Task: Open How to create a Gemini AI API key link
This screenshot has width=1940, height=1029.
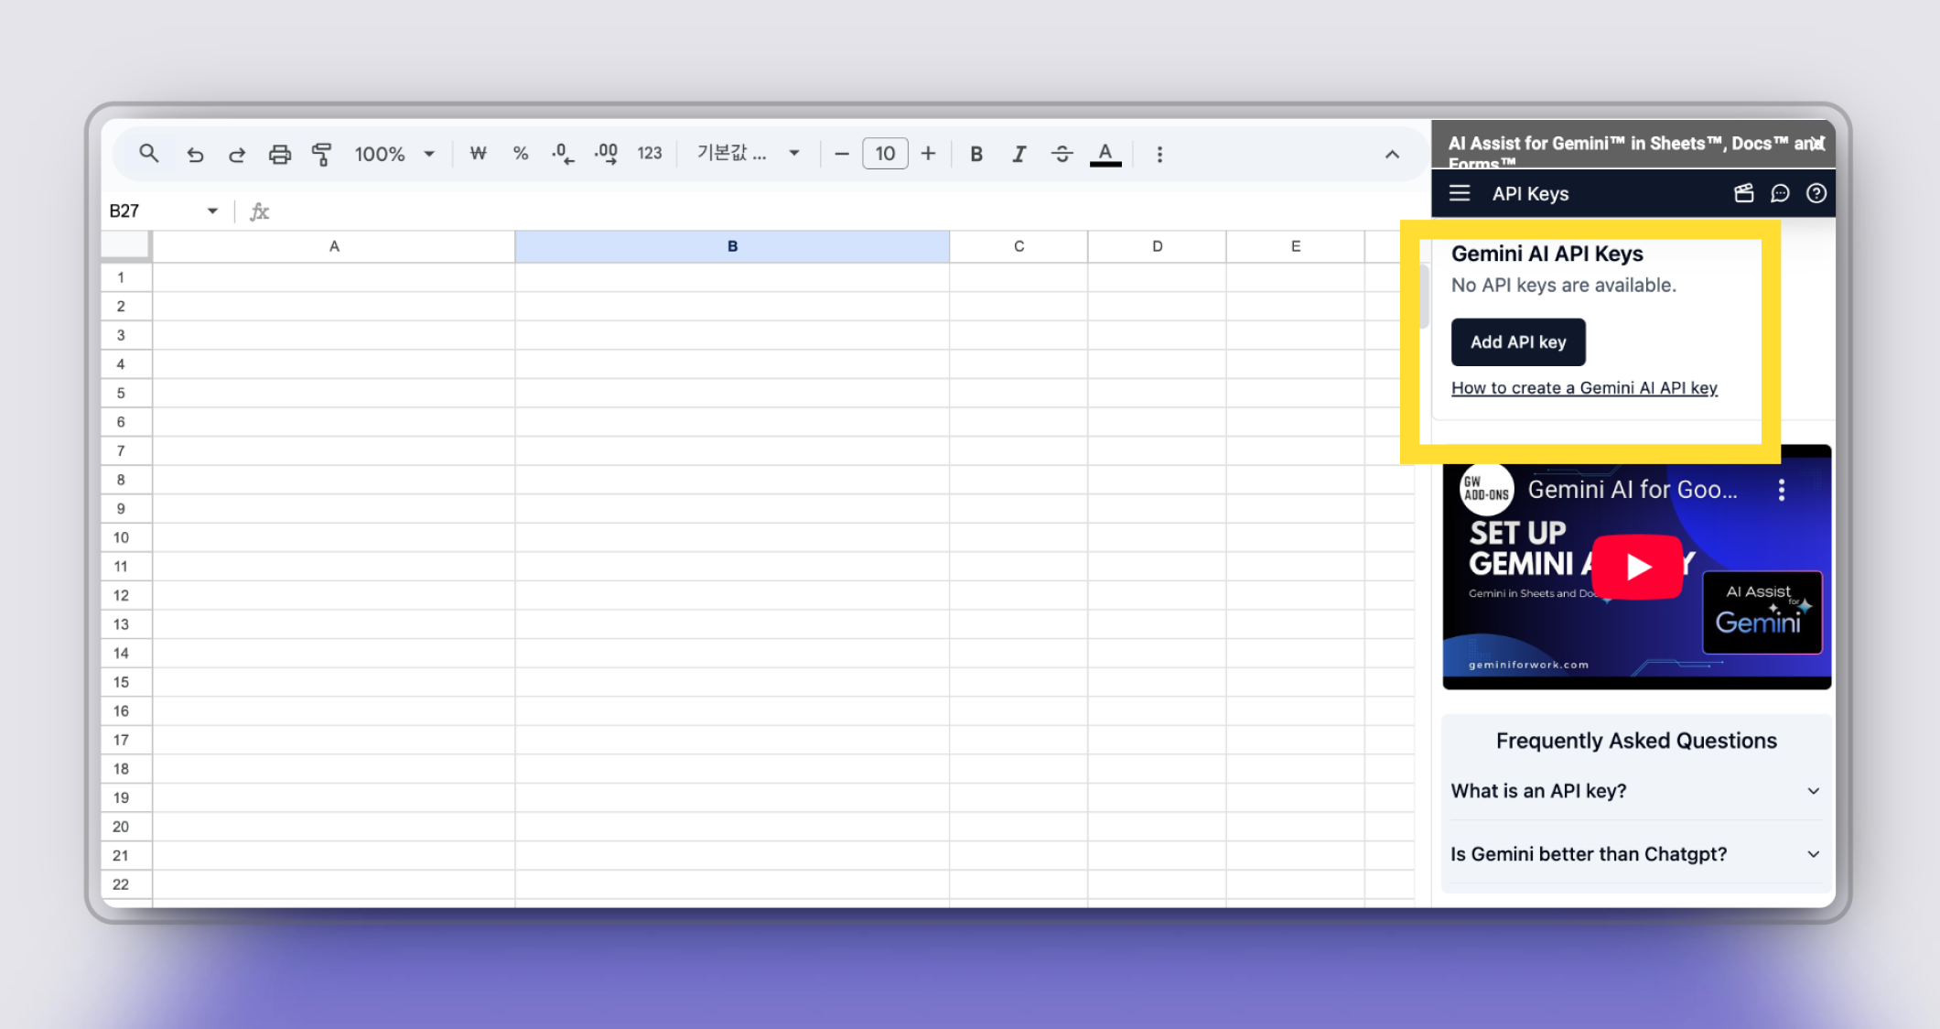Action: pos(1584,388)
